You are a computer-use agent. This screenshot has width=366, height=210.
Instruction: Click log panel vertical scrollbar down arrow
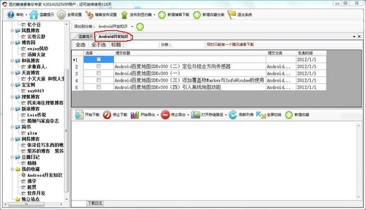coord(359,197)
